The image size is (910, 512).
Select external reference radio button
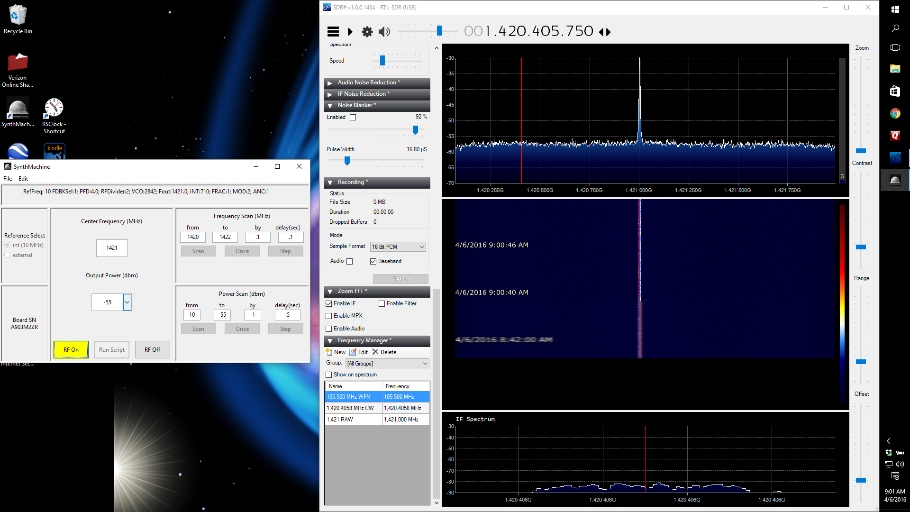point(8,255)
